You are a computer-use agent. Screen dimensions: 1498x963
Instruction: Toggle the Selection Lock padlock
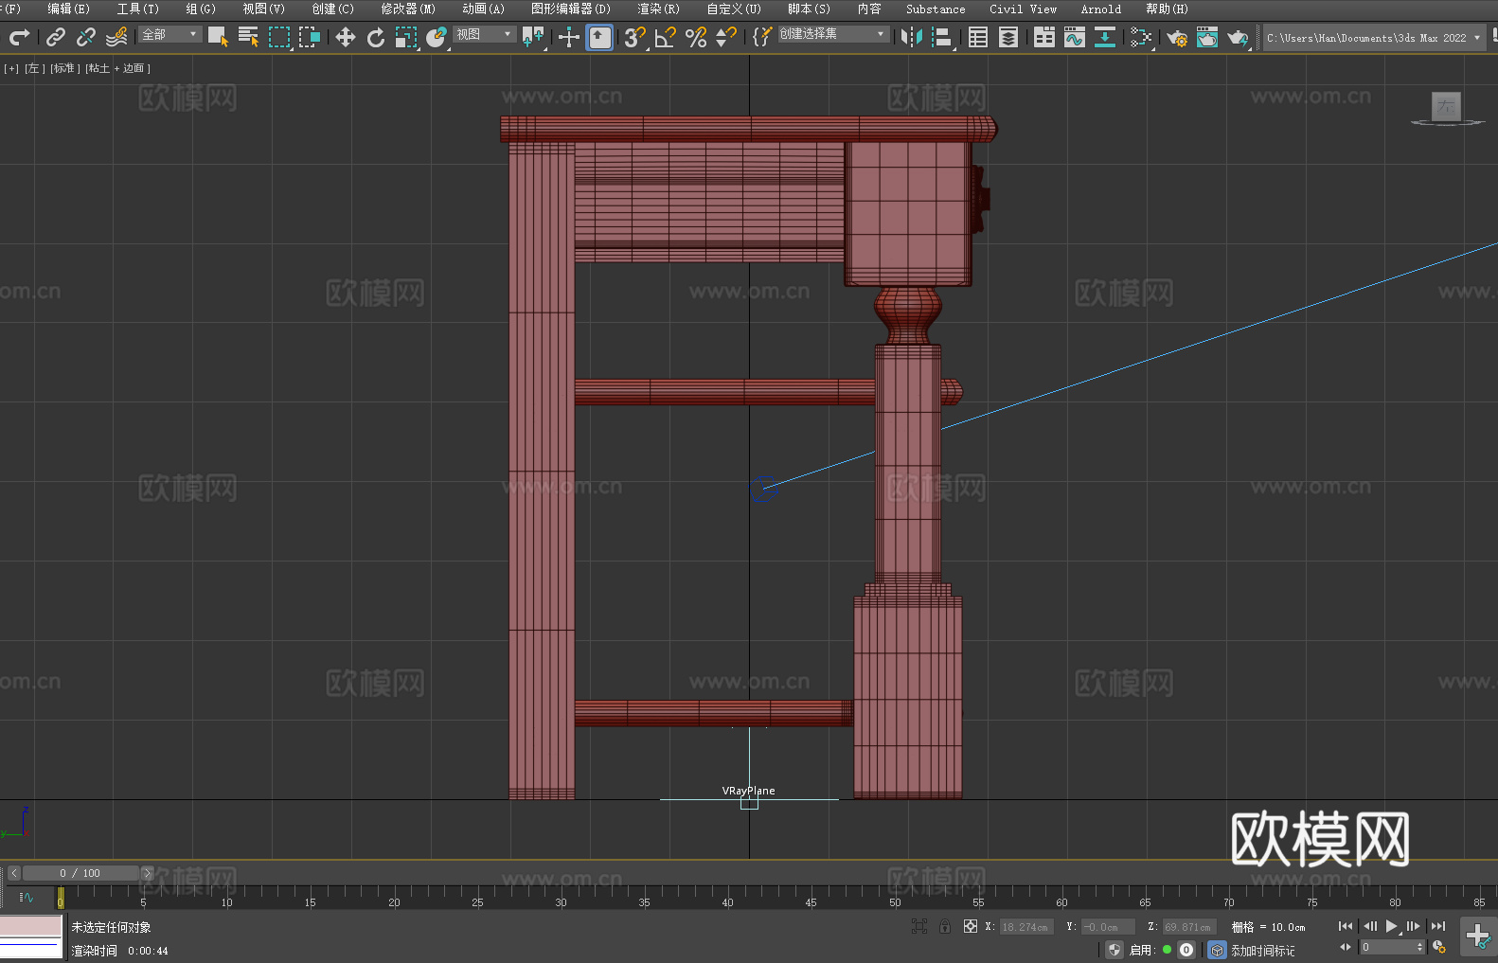pyautogui.click(x=945, y=926)
